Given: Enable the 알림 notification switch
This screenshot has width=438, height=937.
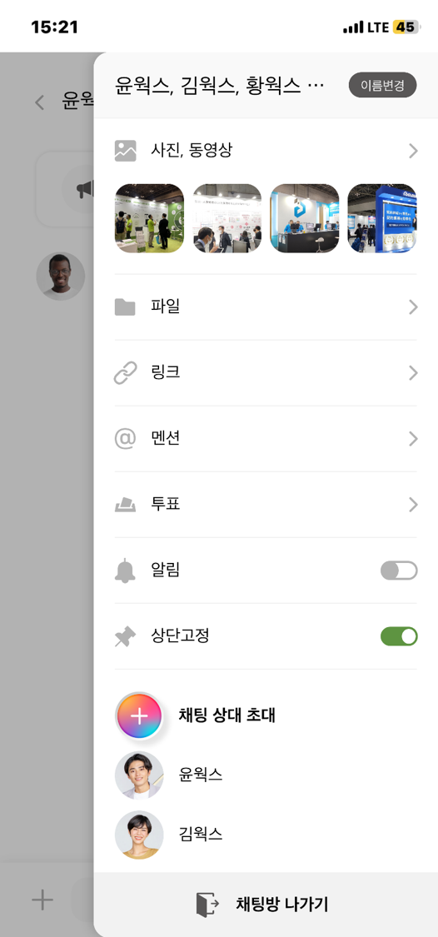Looking at the screenshot, I should point(399,571).
